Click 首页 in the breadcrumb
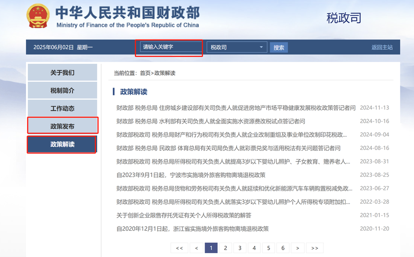 pos(145,73)
